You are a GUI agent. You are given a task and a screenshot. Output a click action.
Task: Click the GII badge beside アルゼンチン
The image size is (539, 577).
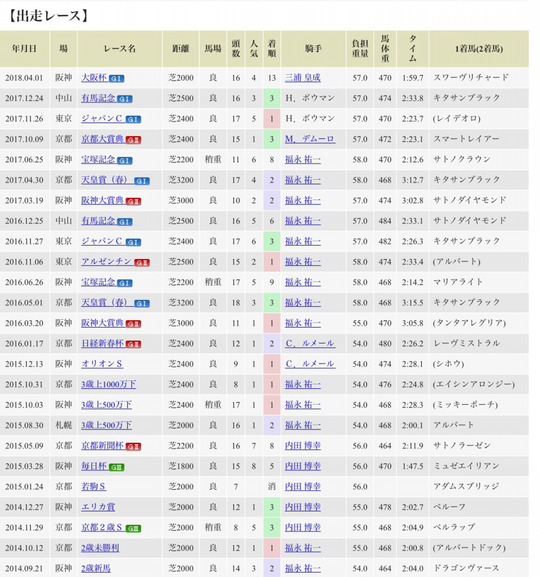pos(141,263)
